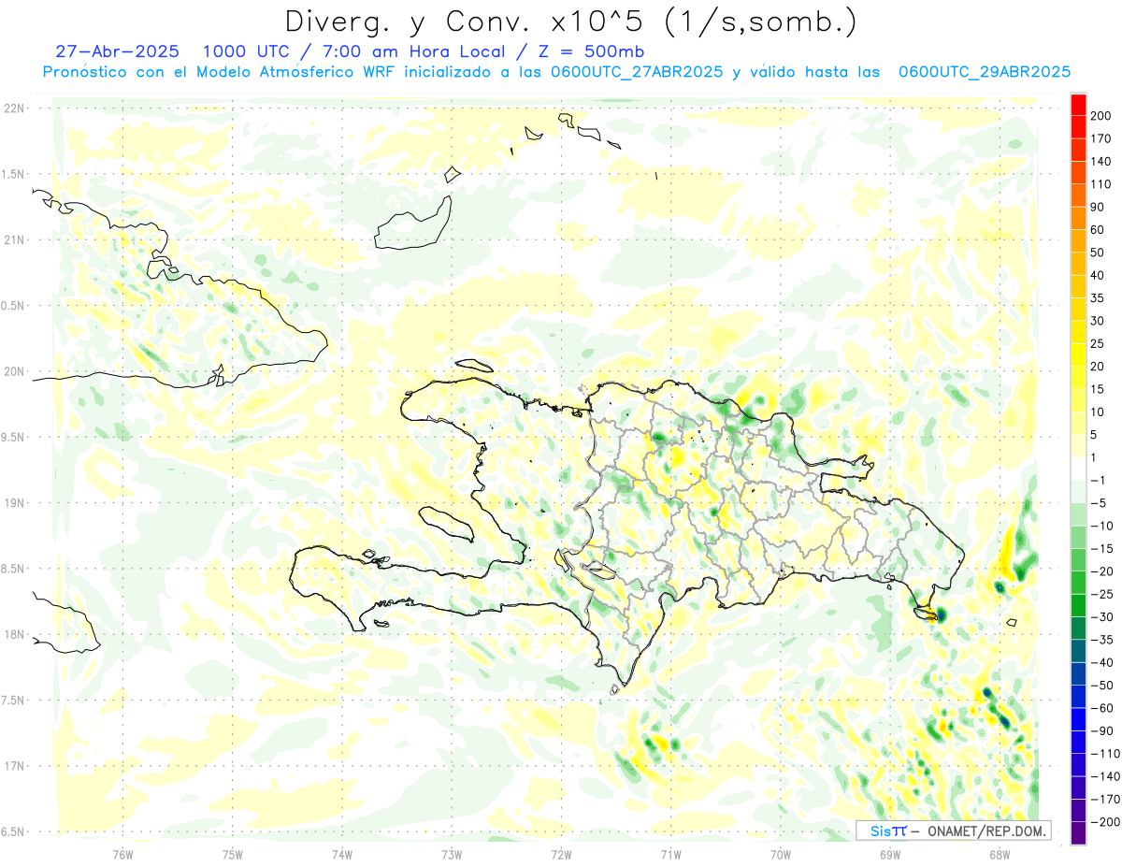Image resolution: width=1122 pixels, height=867 pixels.
Task: Select the red swatch above 200
Action: pyautogui.click(x=1078, y=104)
